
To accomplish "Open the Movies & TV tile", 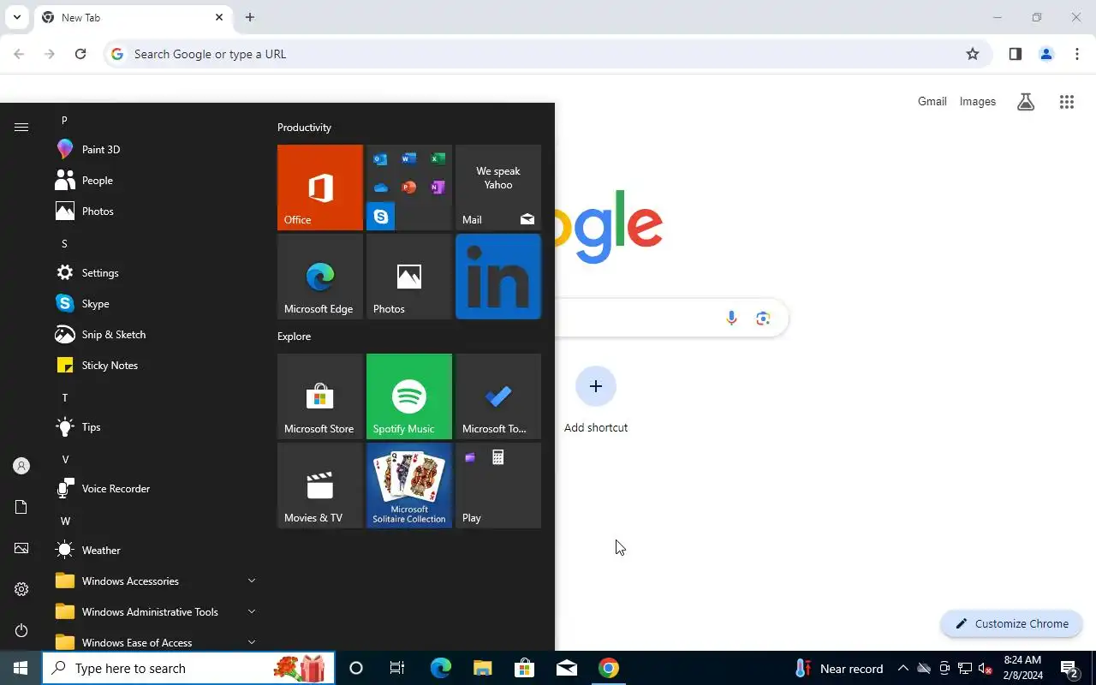I will pyautogui.click(x=320, y=485).
